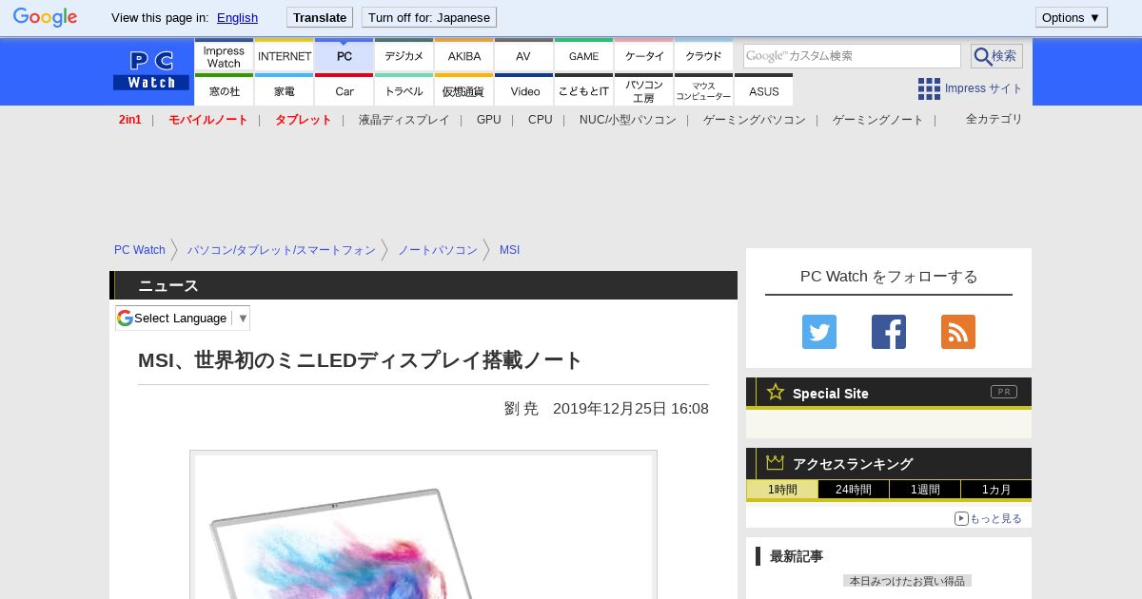Click the Translate button
Image resolution: width=1142 pixels, height=599 pixels.
320,17
